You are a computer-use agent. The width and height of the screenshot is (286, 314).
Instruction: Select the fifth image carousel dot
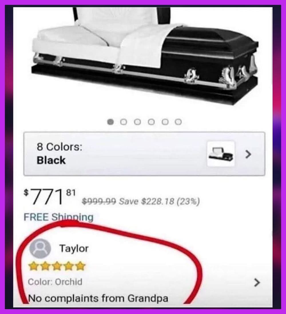click(x=165, y=122)
